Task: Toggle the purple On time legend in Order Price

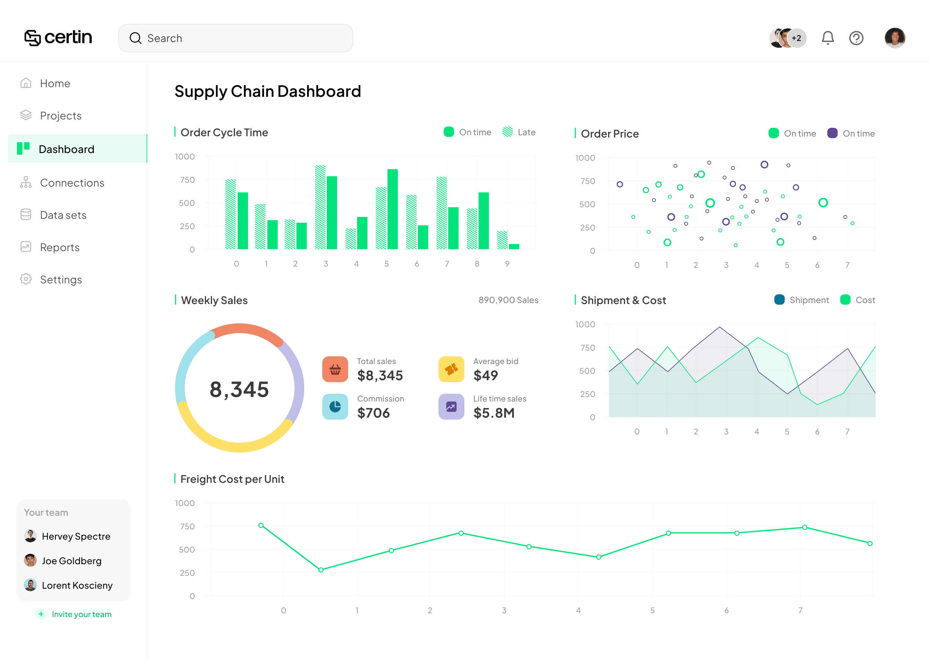Action: point(851,133)
